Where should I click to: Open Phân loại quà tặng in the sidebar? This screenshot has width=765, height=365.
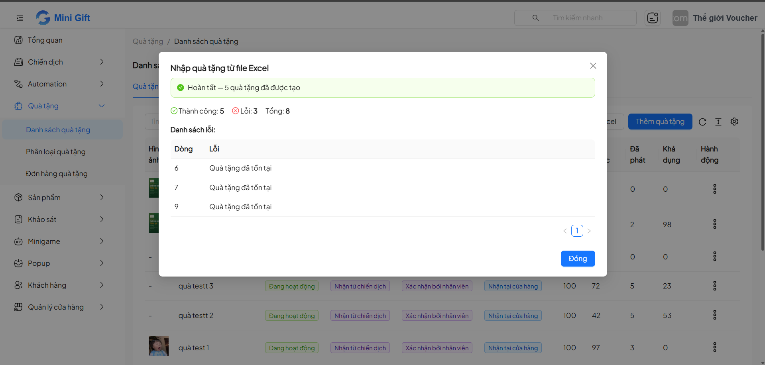click(62, 151)
